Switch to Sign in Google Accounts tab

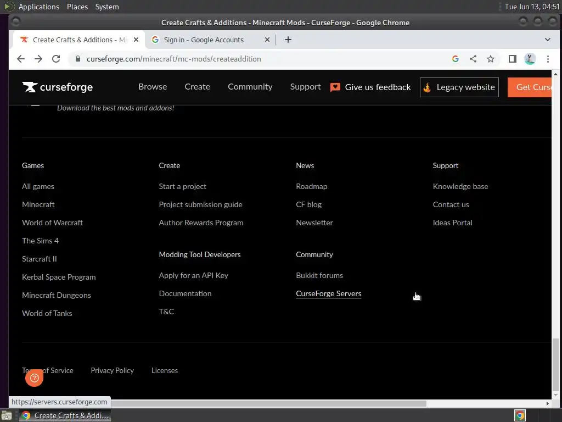point(210,40)
